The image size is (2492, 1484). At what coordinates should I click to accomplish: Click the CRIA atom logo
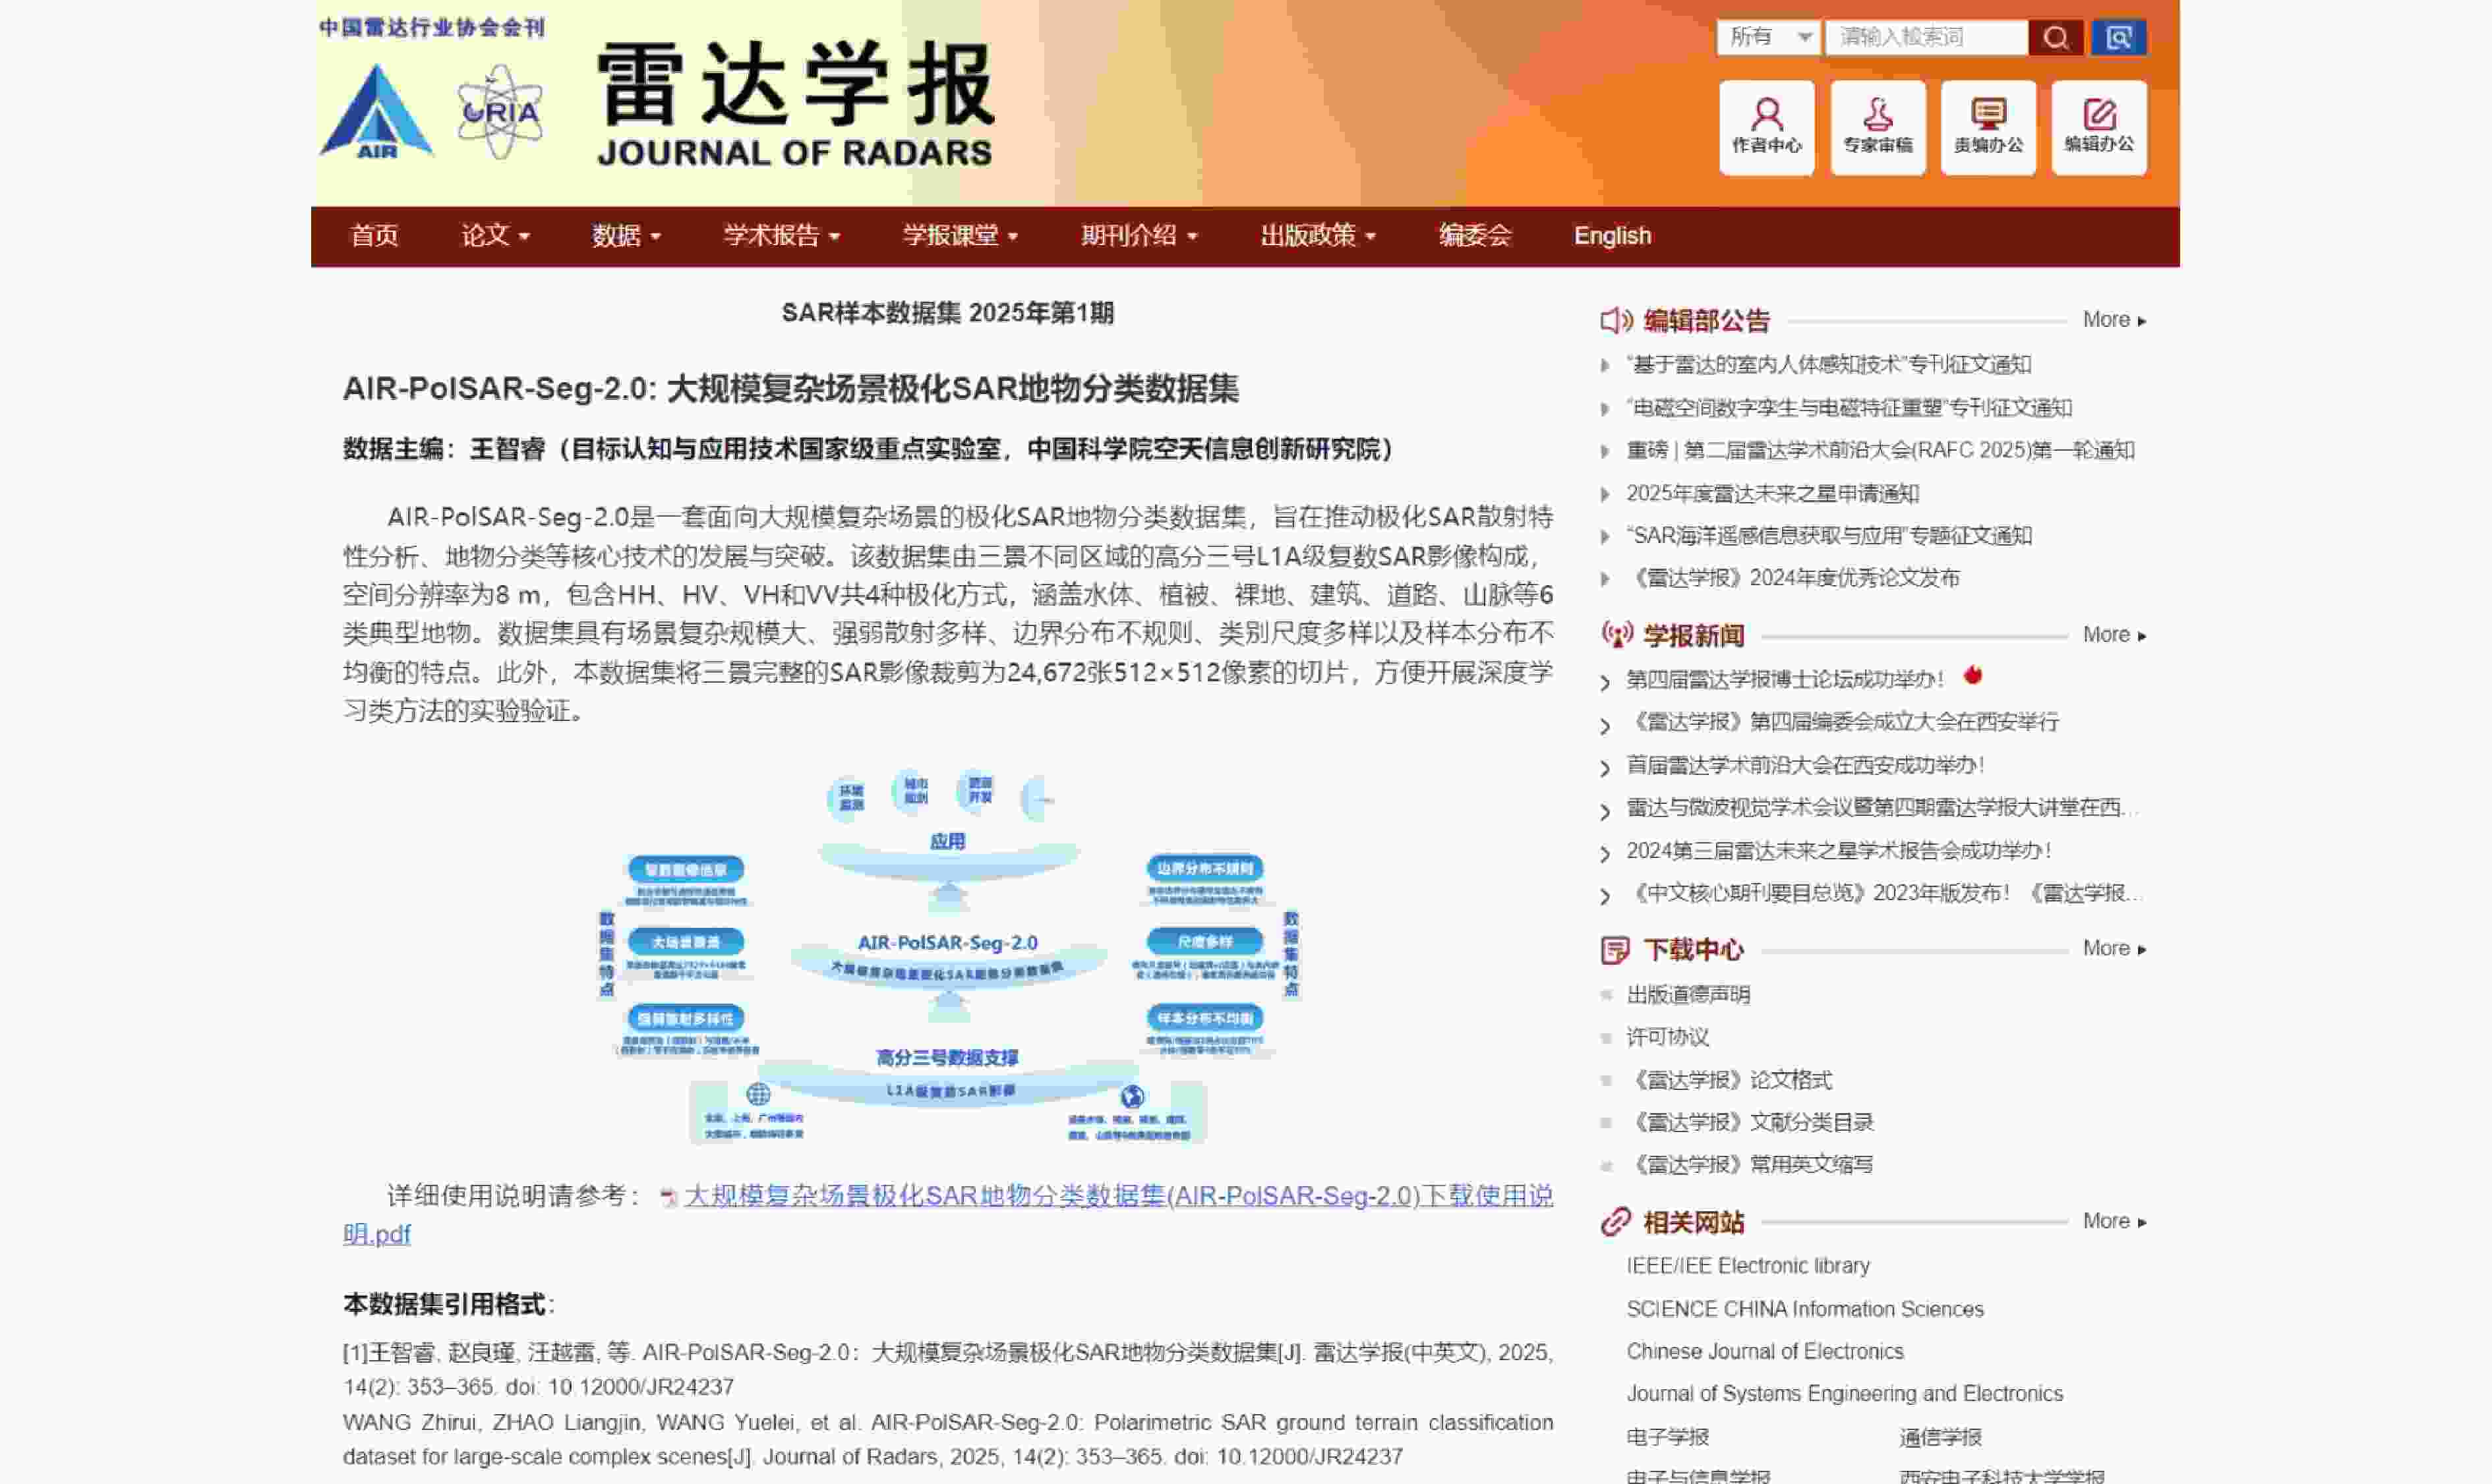[x=499, y=112]
